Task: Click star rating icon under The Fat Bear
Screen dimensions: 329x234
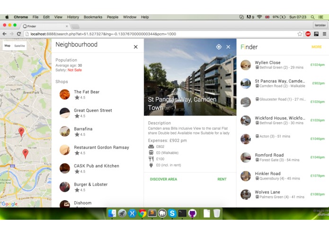Action: 77,98
